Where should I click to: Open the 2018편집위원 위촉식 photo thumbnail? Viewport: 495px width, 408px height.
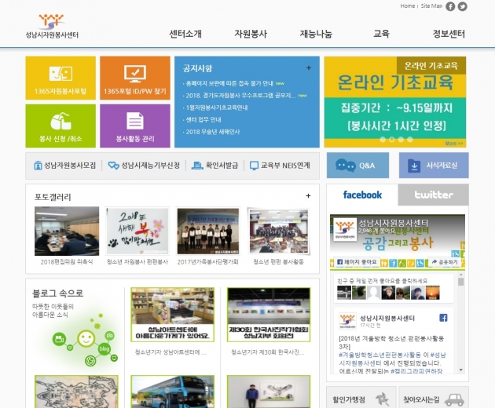click(x=67, y=232)
